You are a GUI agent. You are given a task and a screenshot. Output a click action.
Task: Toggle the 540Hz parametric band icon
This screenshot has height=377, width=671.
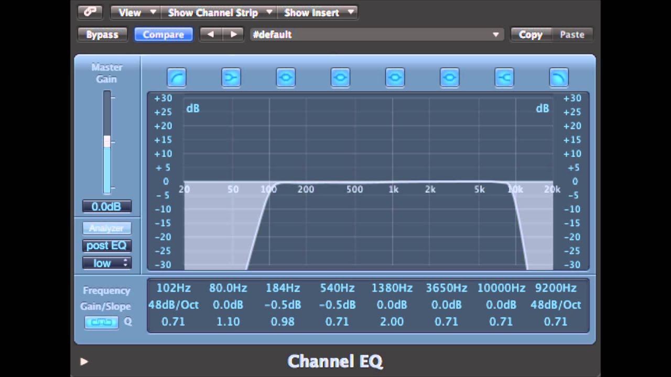(x=340, y=78)
